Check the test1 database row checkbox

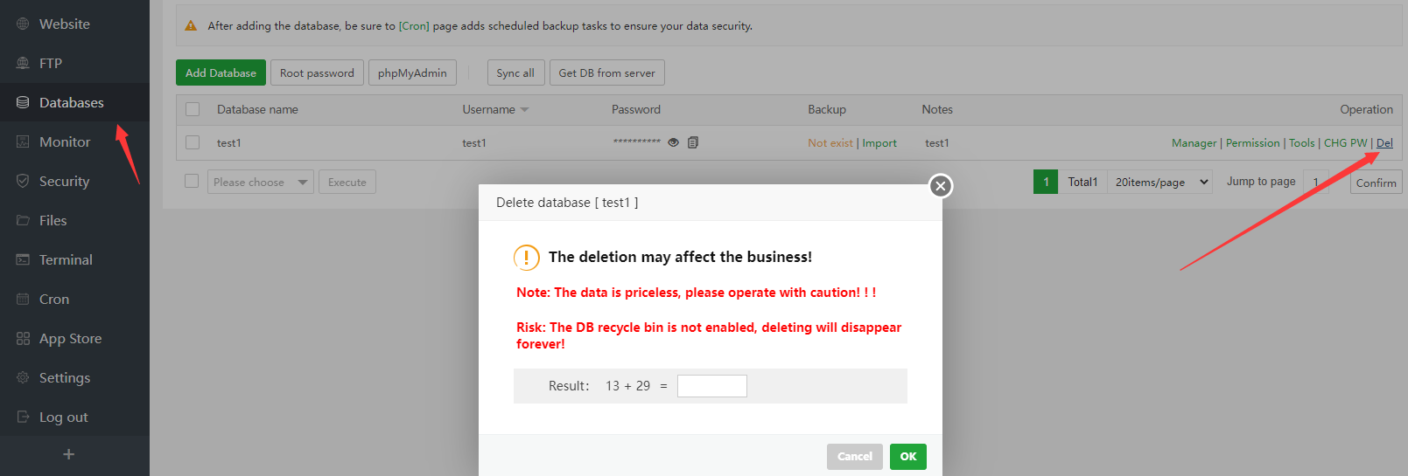pos(193,142)
